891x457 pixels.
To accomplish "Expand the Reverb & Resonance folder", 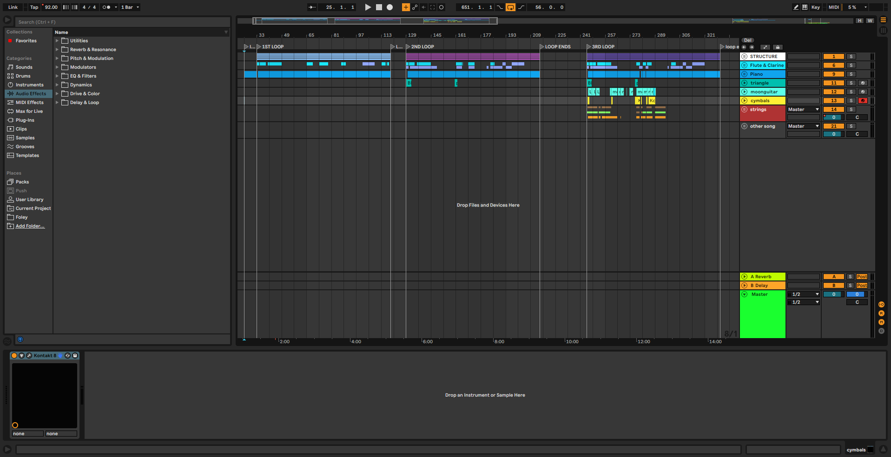I will click(57, 50).
